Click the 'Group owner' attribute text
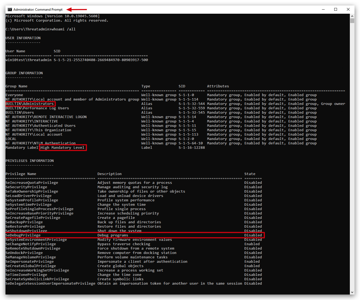 [333, 104]
